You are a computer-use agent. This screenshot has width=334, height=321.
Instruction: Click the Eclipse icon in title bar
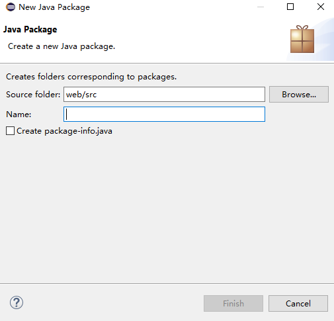coord(11,7)
